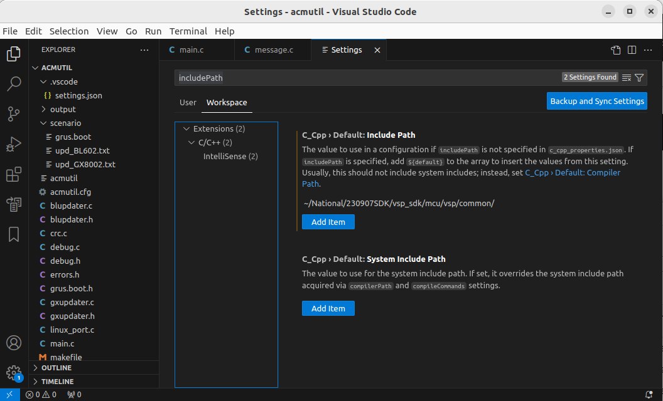
Task: Click the remote window status bar icon
Action: 9,395
